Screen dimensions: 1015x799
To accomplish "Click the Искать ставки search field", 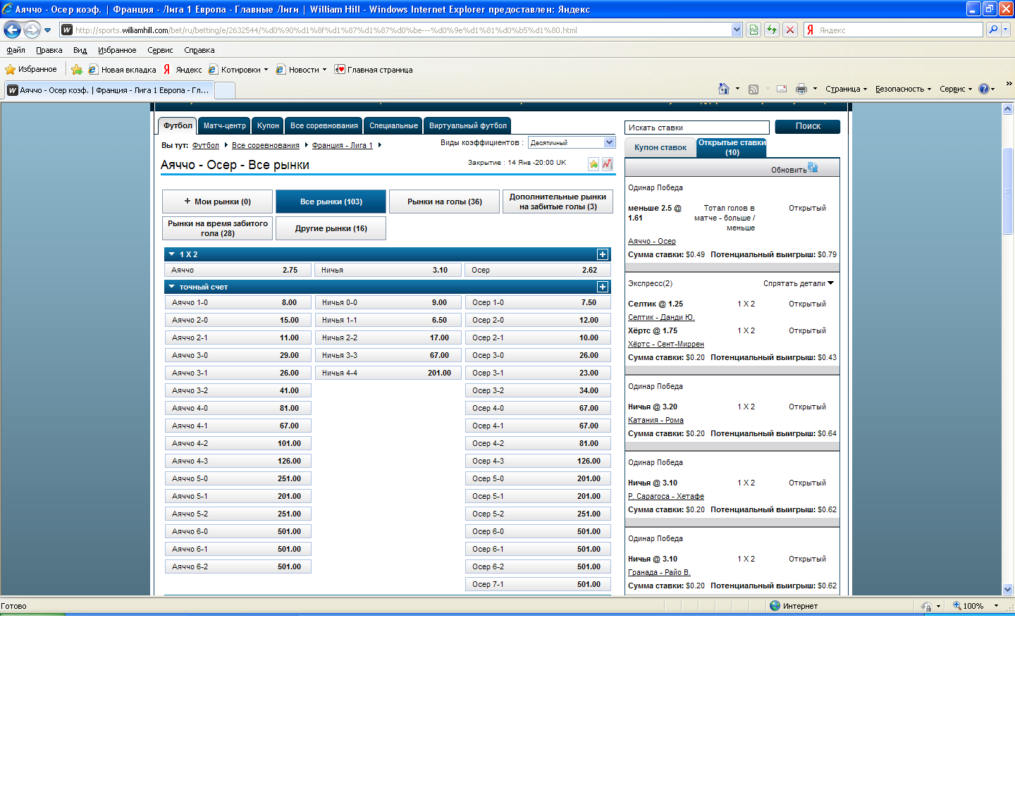I will [696, 128].
